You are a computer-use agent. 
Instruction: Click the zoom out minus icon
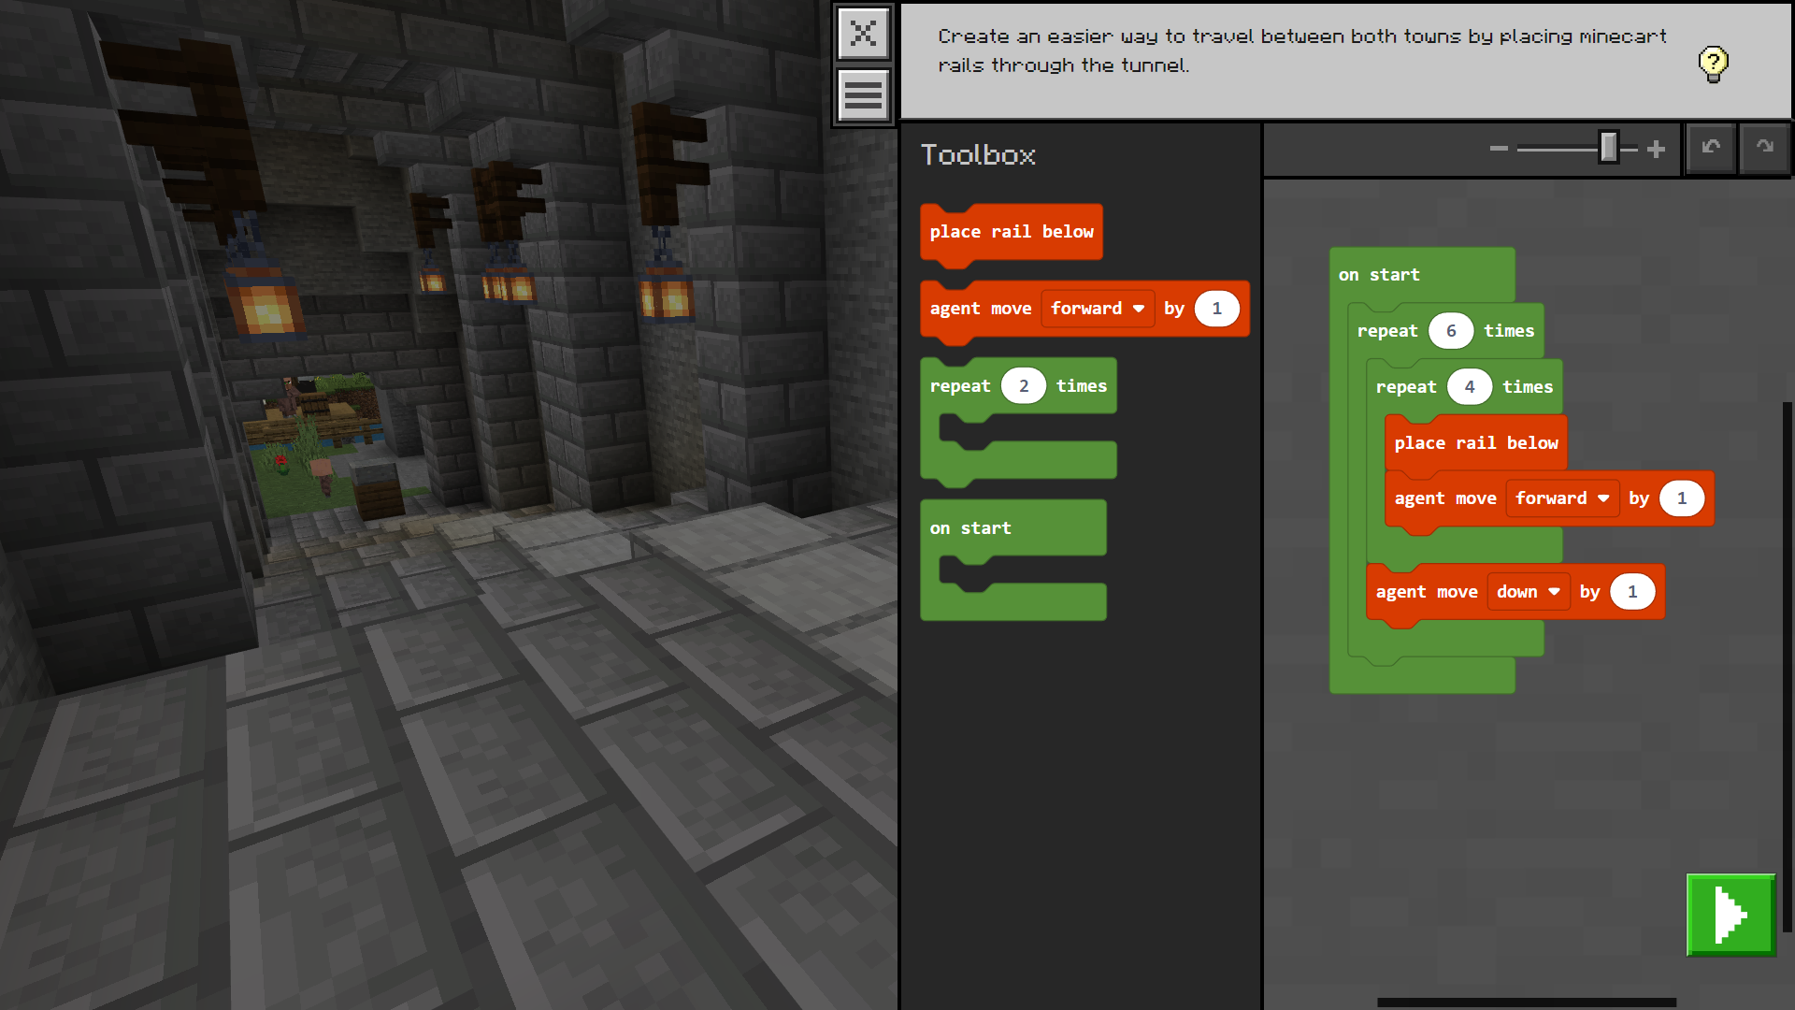(1499, 149)
